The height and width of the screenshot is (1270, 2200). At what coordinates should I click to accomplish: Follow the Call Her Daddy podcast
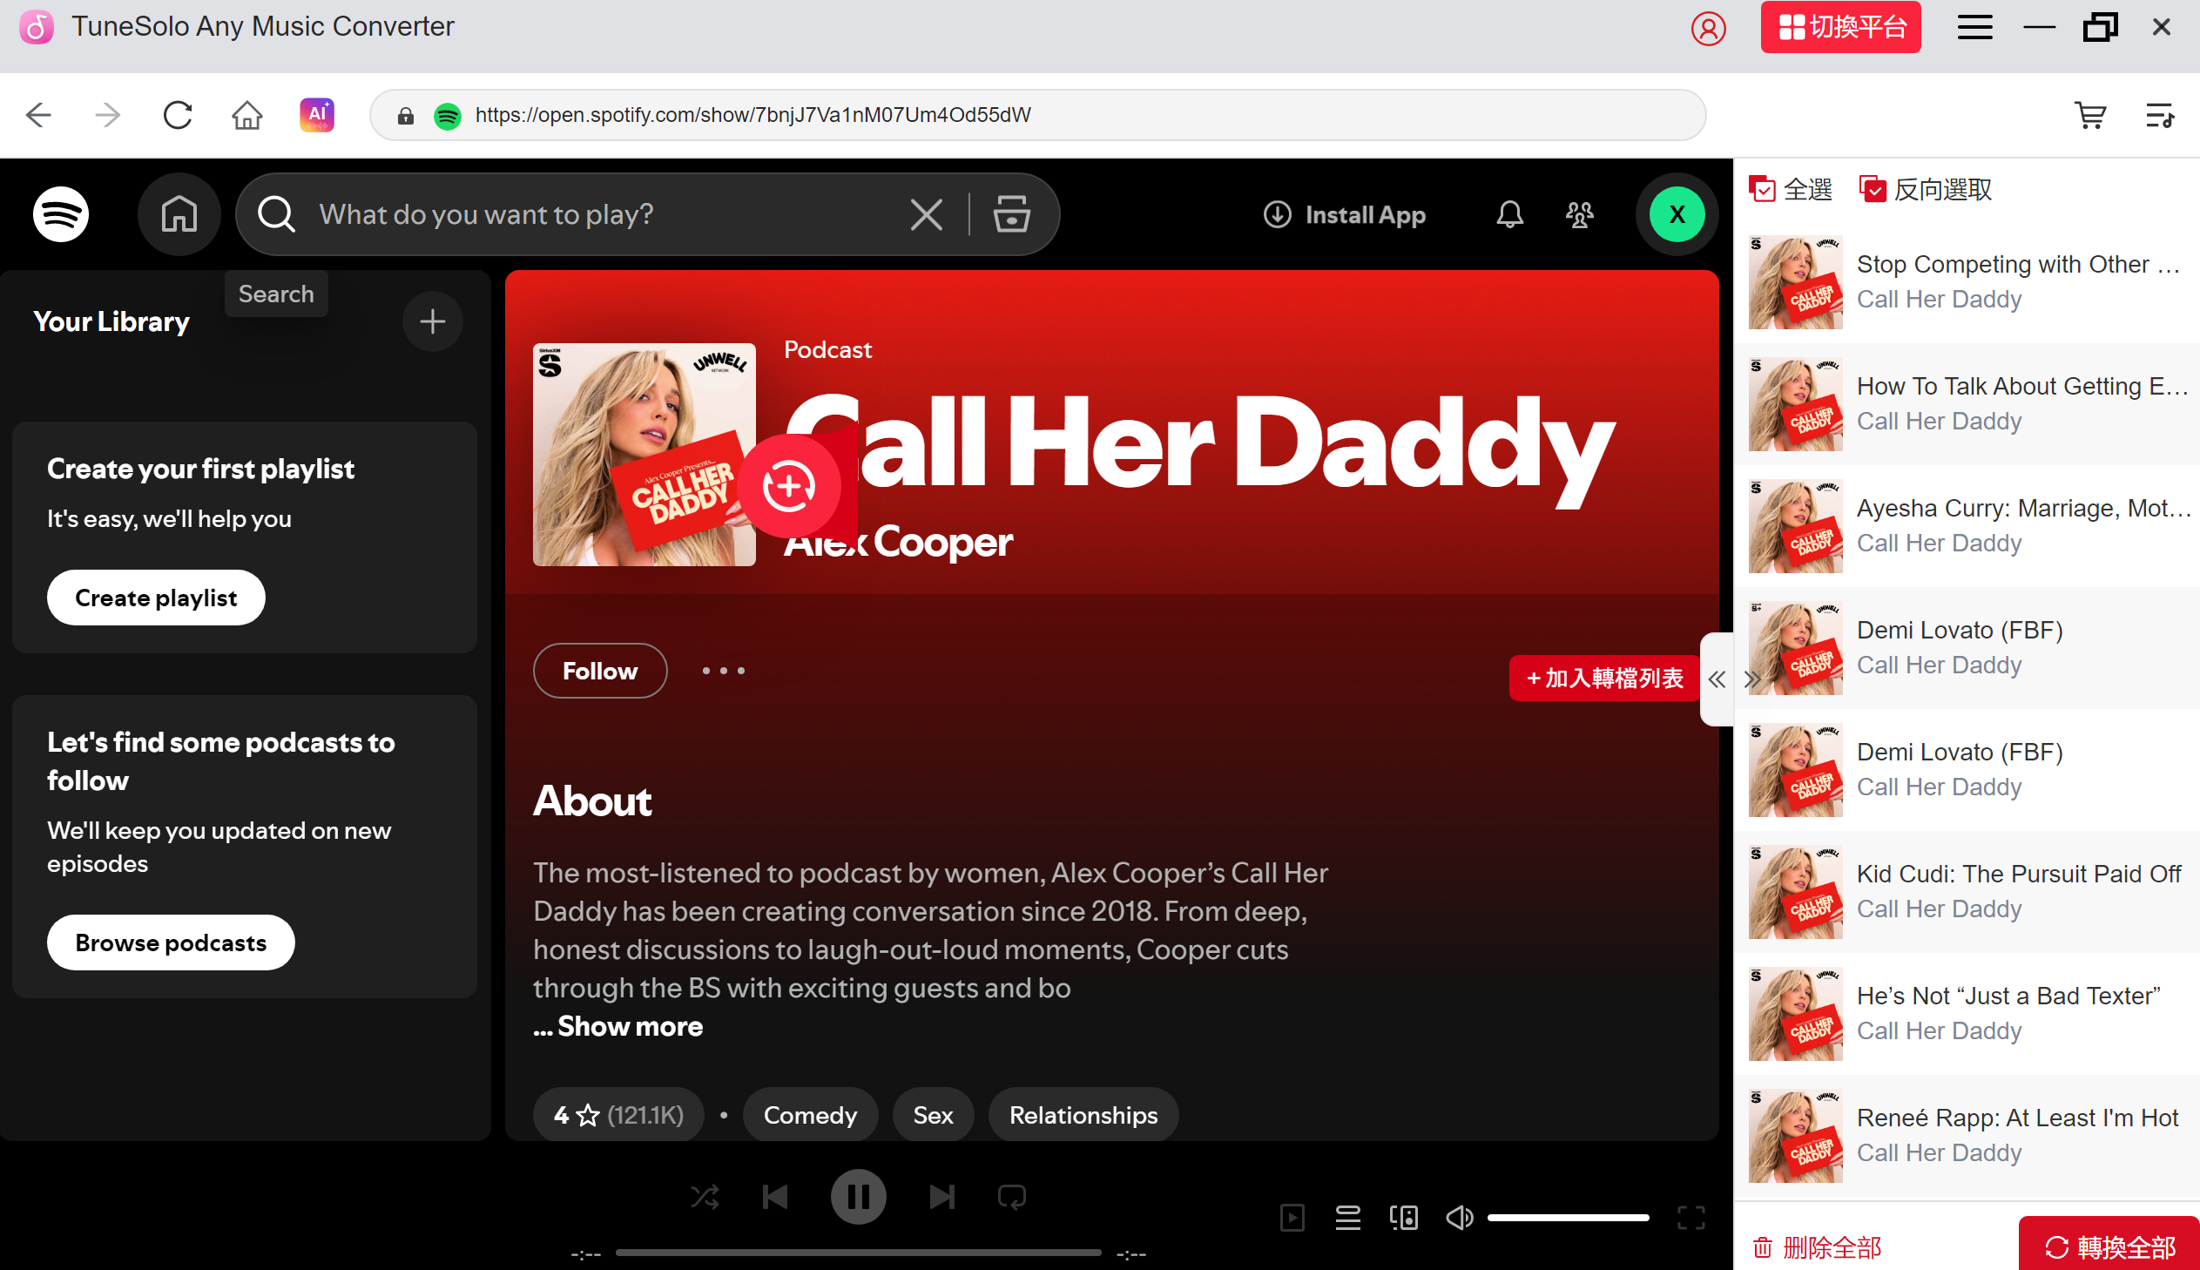(600, 671)
